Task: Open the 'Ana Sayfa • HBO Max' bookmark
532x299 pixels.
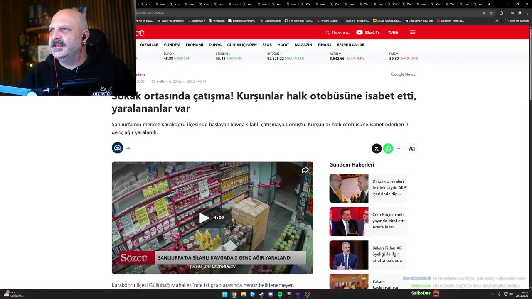Action: tap(419, 21)
